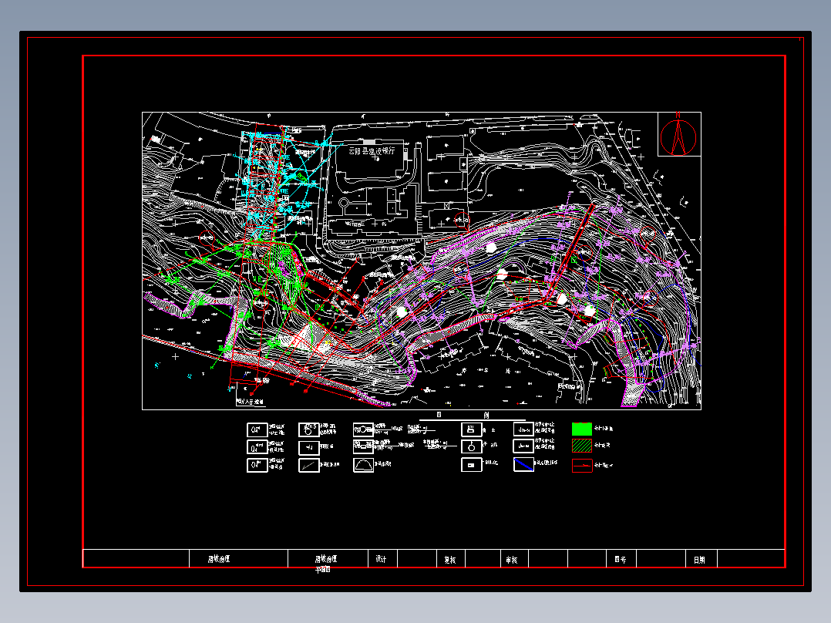831x623 pixels.
Task: Click the small filled rectangle legend symbol
Action: pyautogui.click(x=471, y=465)
